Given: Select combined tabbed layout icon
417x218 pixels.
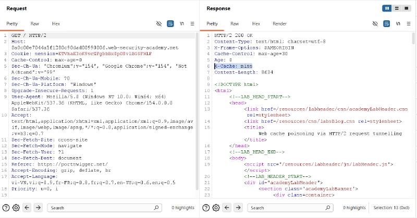Looking at the screenshot, I should pos(407,8).
